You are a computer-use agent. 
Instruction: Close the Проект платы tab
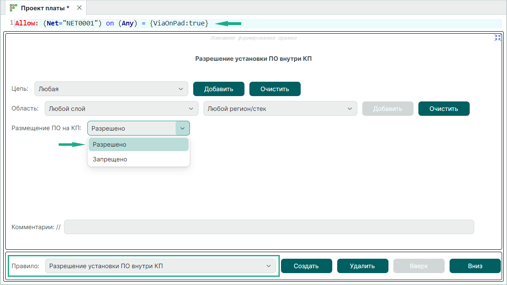(x=79, y=8)
